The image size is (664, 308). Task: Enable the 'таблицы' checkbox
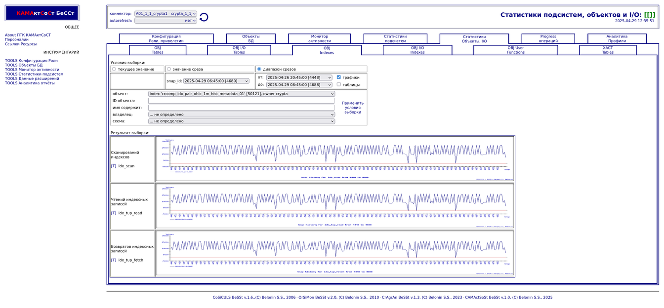pyautogui.click(x=338, y=84)
